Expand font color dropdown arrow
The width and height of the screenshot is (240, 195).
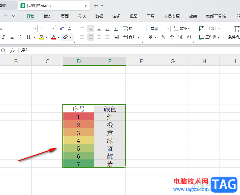tap(58, 37)
